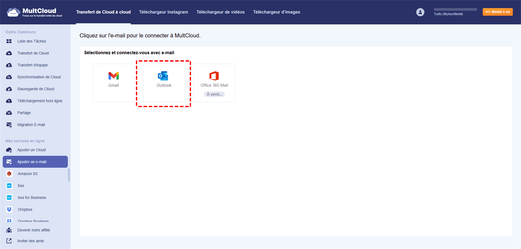The image size is (521, 249).
Task: Switch to Transfert de Cloud à cloud tab
Action: pyautogui.click(x=103, y=12)
